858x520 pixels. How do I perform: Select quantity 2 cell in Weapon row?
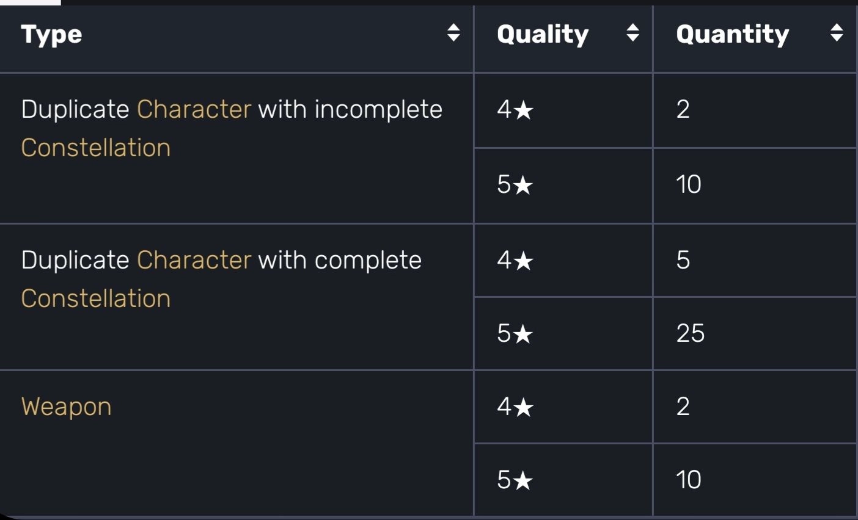683,406
